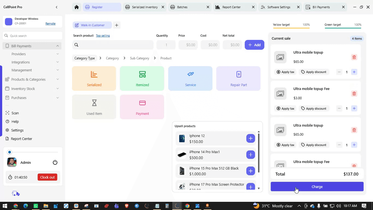The width and height of the screenshot is (373, 210).
Task: Switch to the Bill Payments tab
Action: coord(325,7)
